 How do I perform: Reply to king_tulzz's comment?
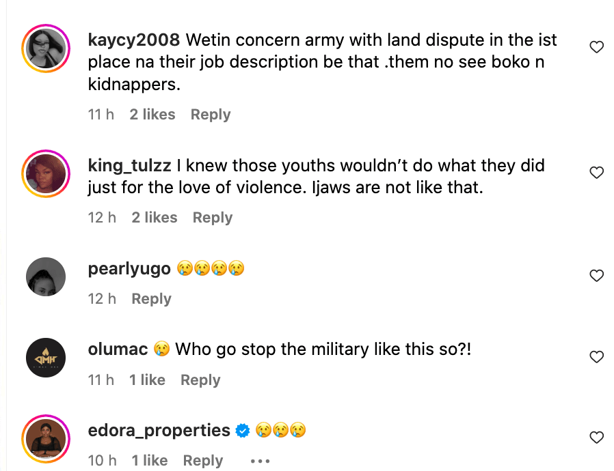(212, 218)
